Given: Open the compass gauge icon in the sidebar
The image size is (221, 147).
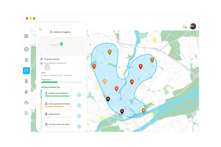Looking at the screenshot, I should 27,49.
